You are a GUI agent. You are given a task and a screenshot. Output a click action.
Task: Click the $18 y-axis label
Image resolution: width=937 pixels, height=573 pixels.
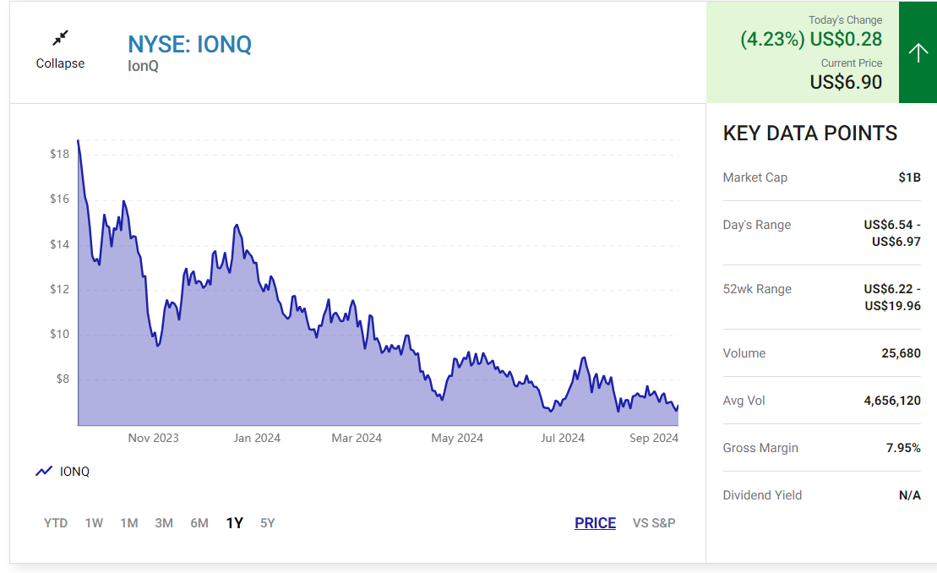[60, 154]
